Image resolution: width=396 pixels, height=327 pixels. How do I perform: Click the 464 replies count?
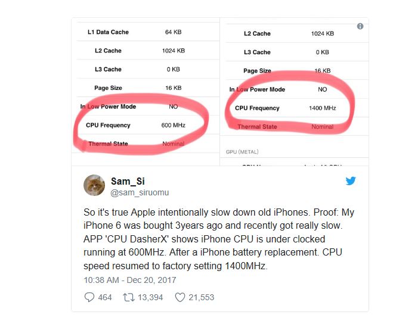click(104, 297)
